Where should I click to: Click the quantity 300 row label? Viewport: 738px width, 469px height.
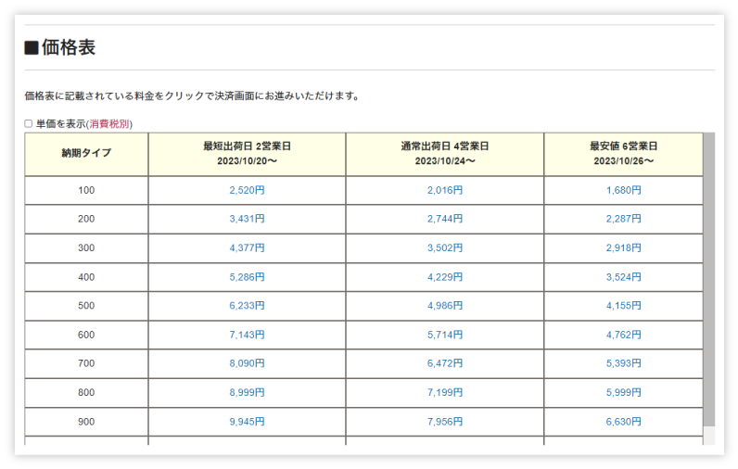(86, 248)
